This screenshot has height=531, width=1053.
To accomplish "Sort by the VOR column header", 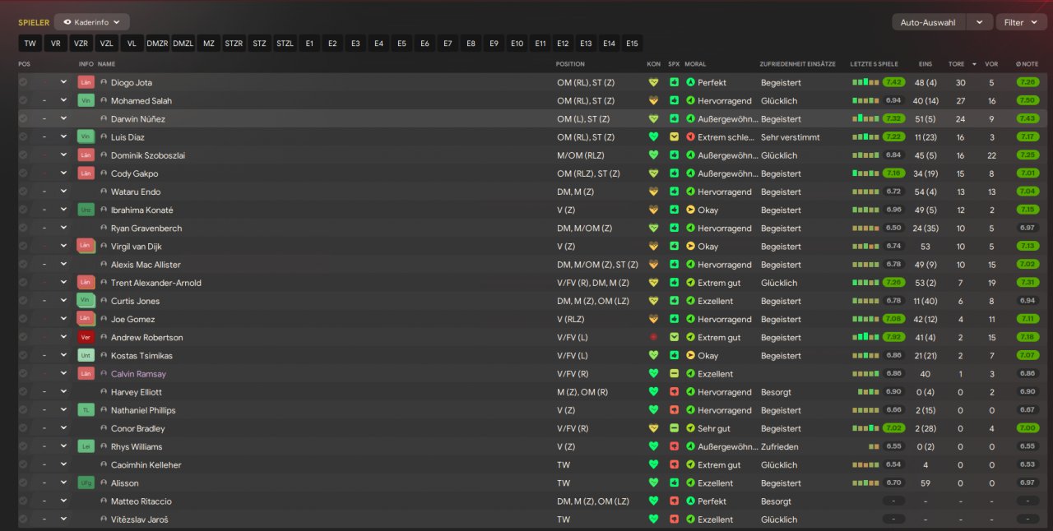I will click(991, 63).
